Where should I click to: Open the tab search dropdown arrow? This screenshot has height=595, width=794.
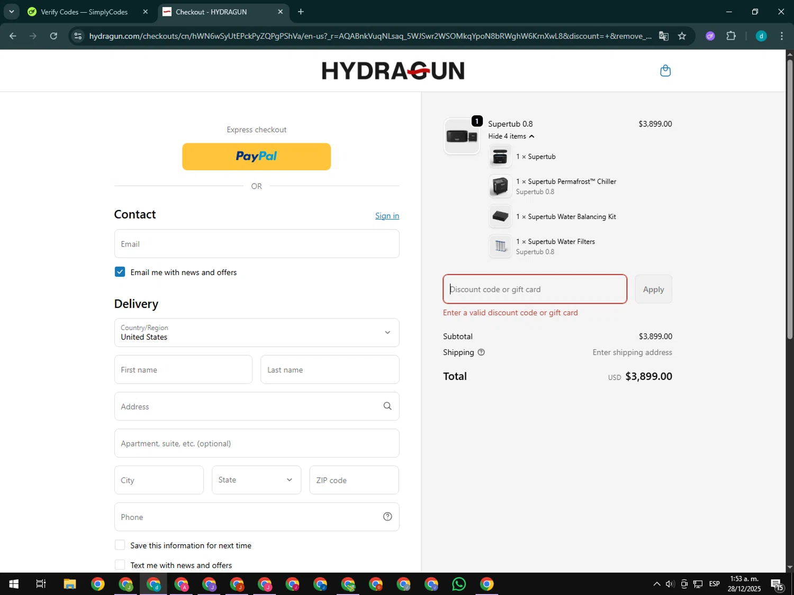(11, 12)
